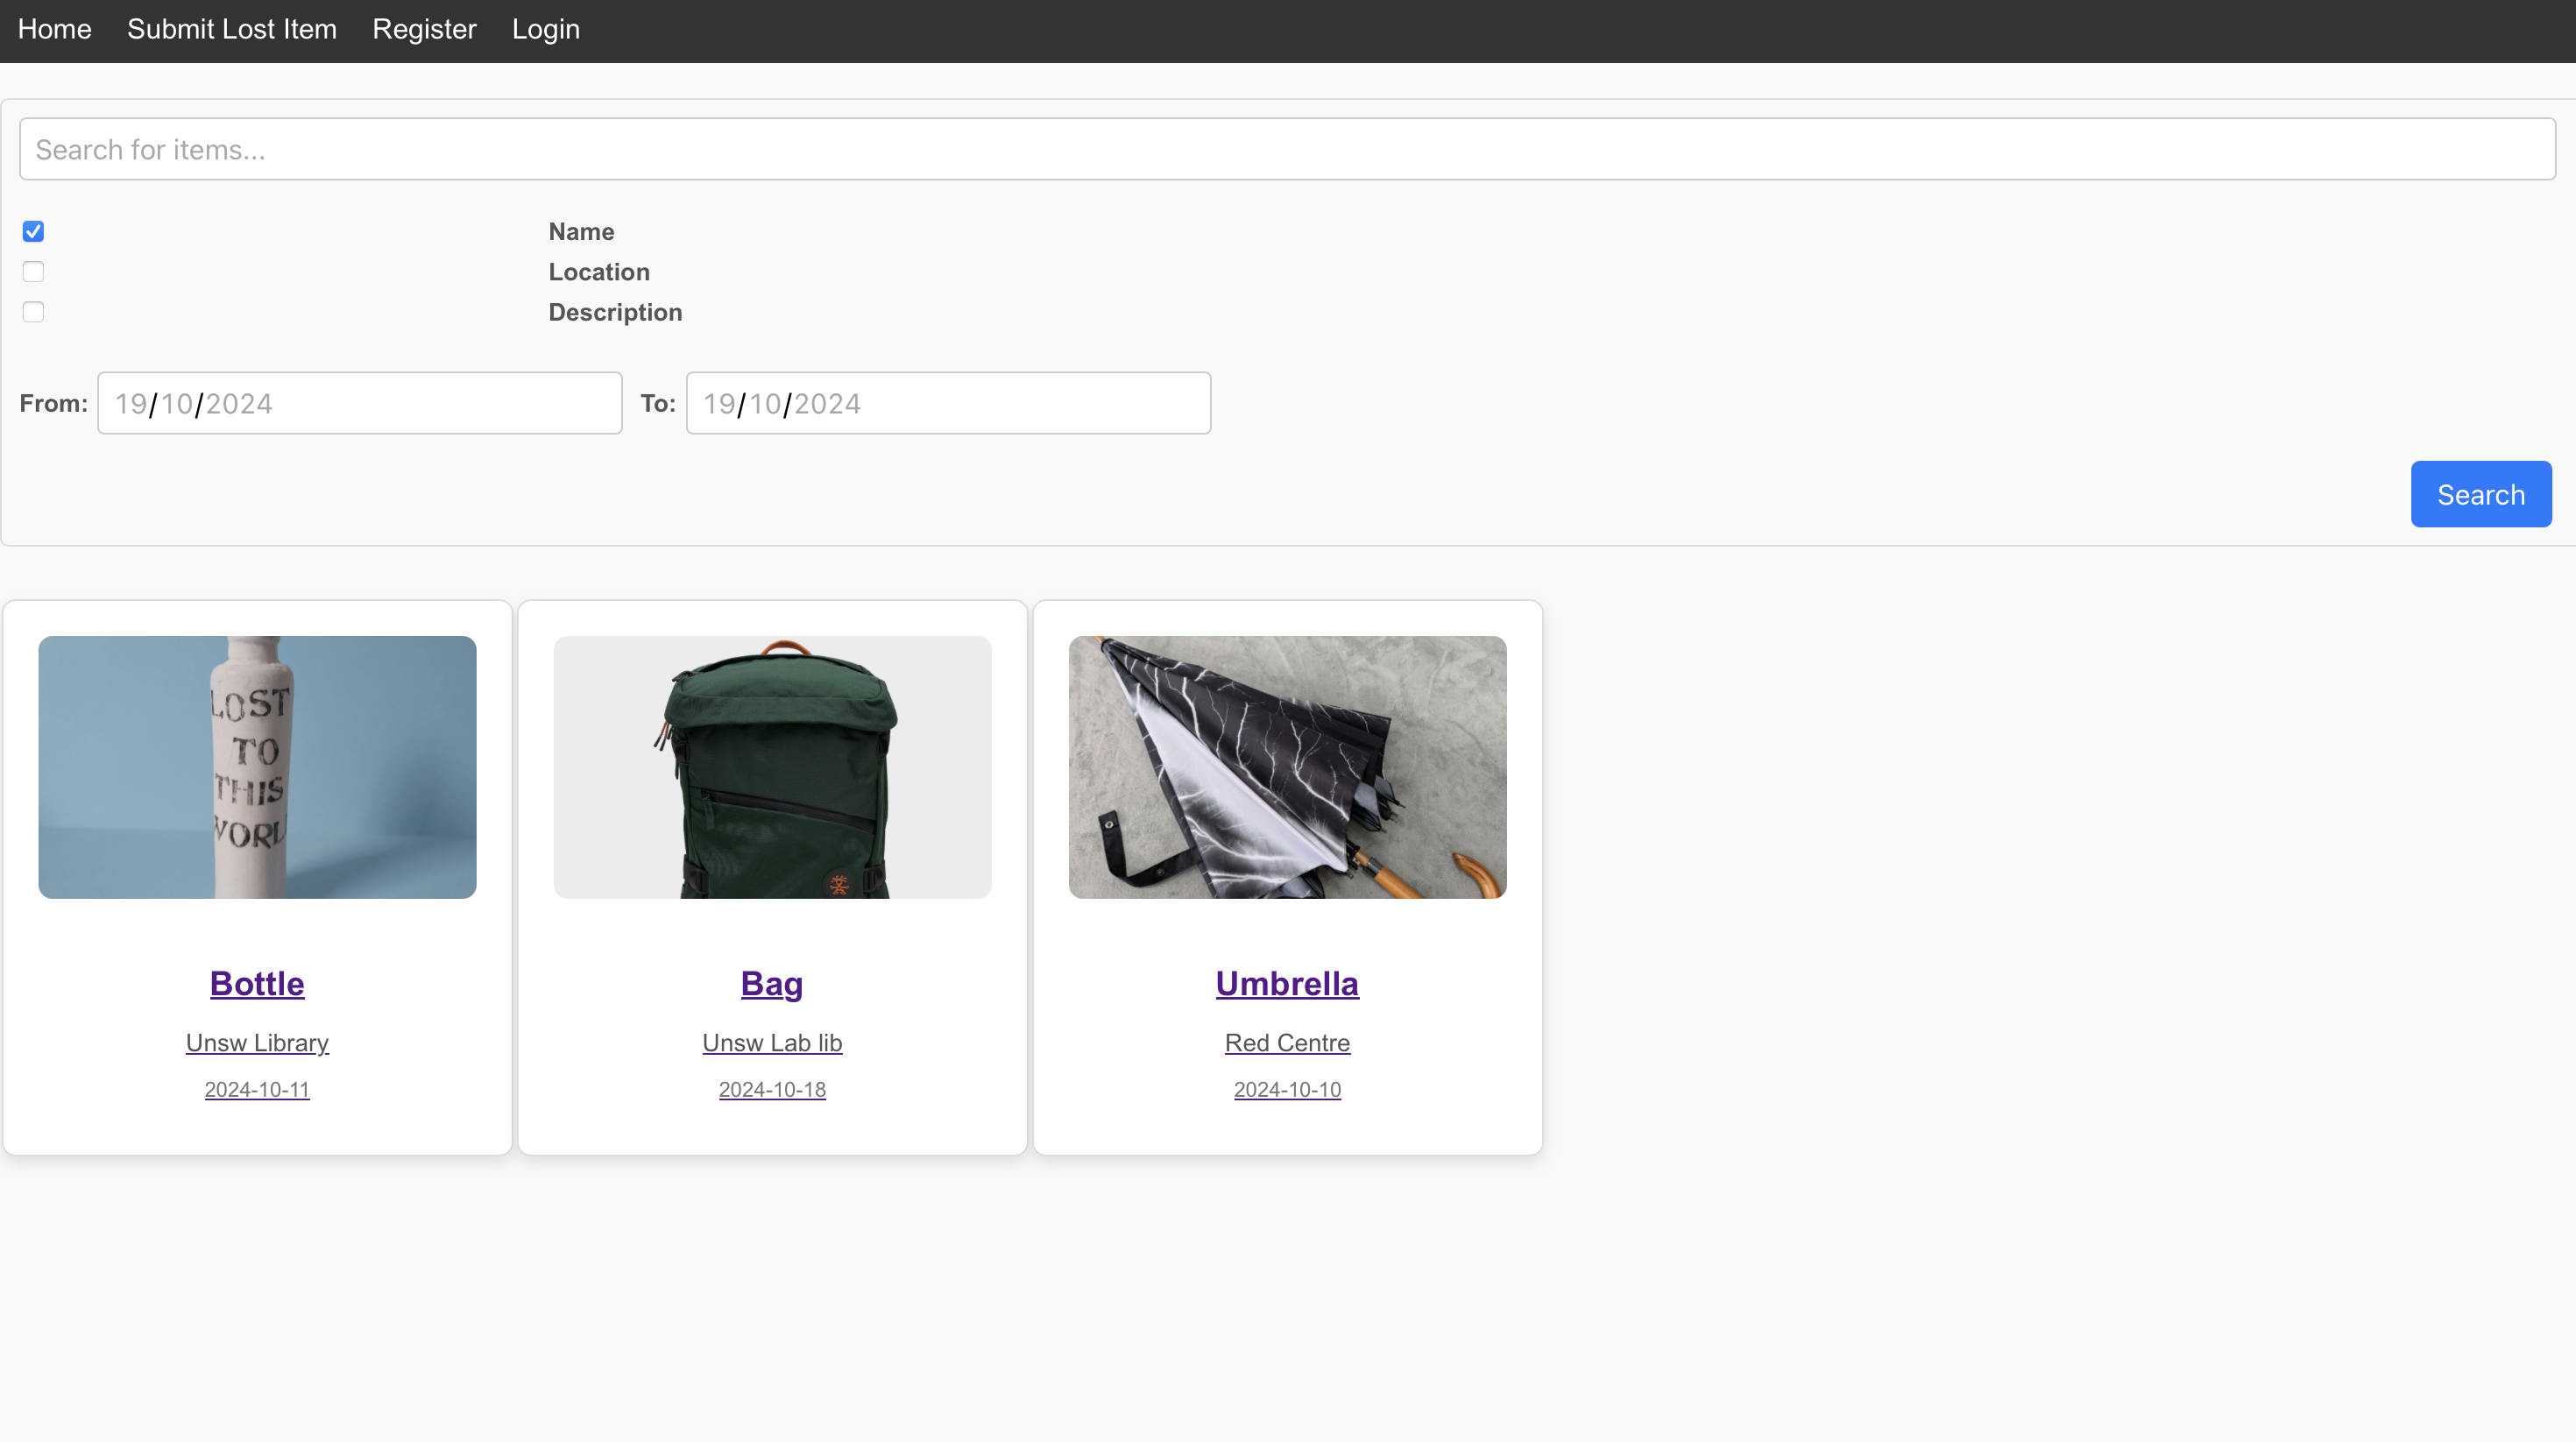Go to Home in navbar
Viewport: 2576px width, 1442px height.
pyautogui.click(x=55, y=29)
